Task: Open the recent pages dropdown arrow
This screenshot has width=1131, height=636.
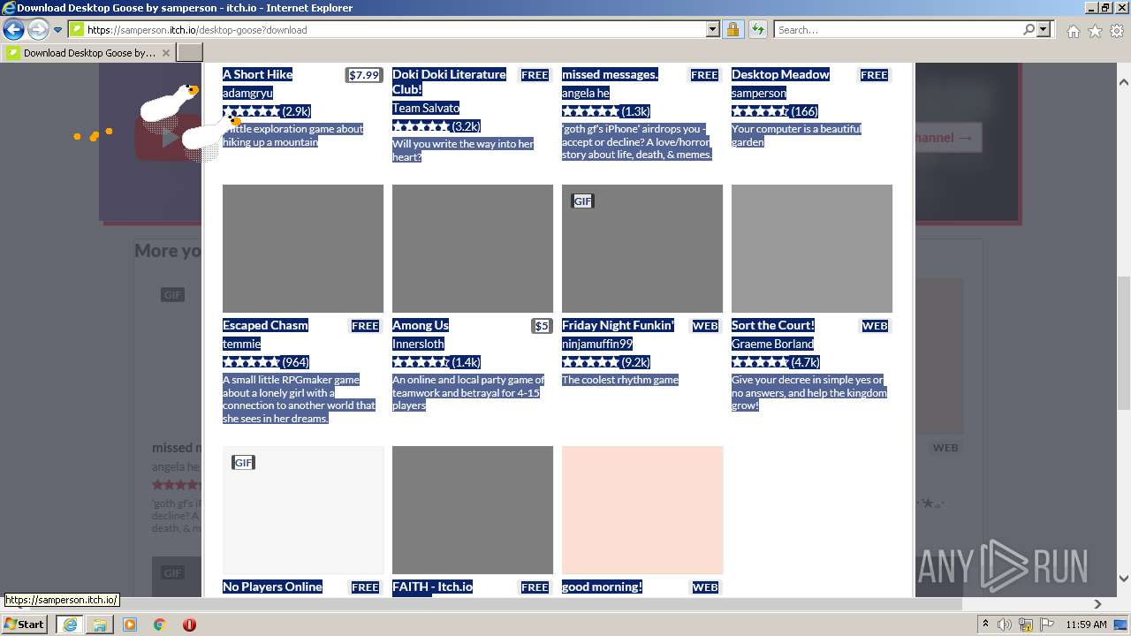Action: [x=57, y=30]
